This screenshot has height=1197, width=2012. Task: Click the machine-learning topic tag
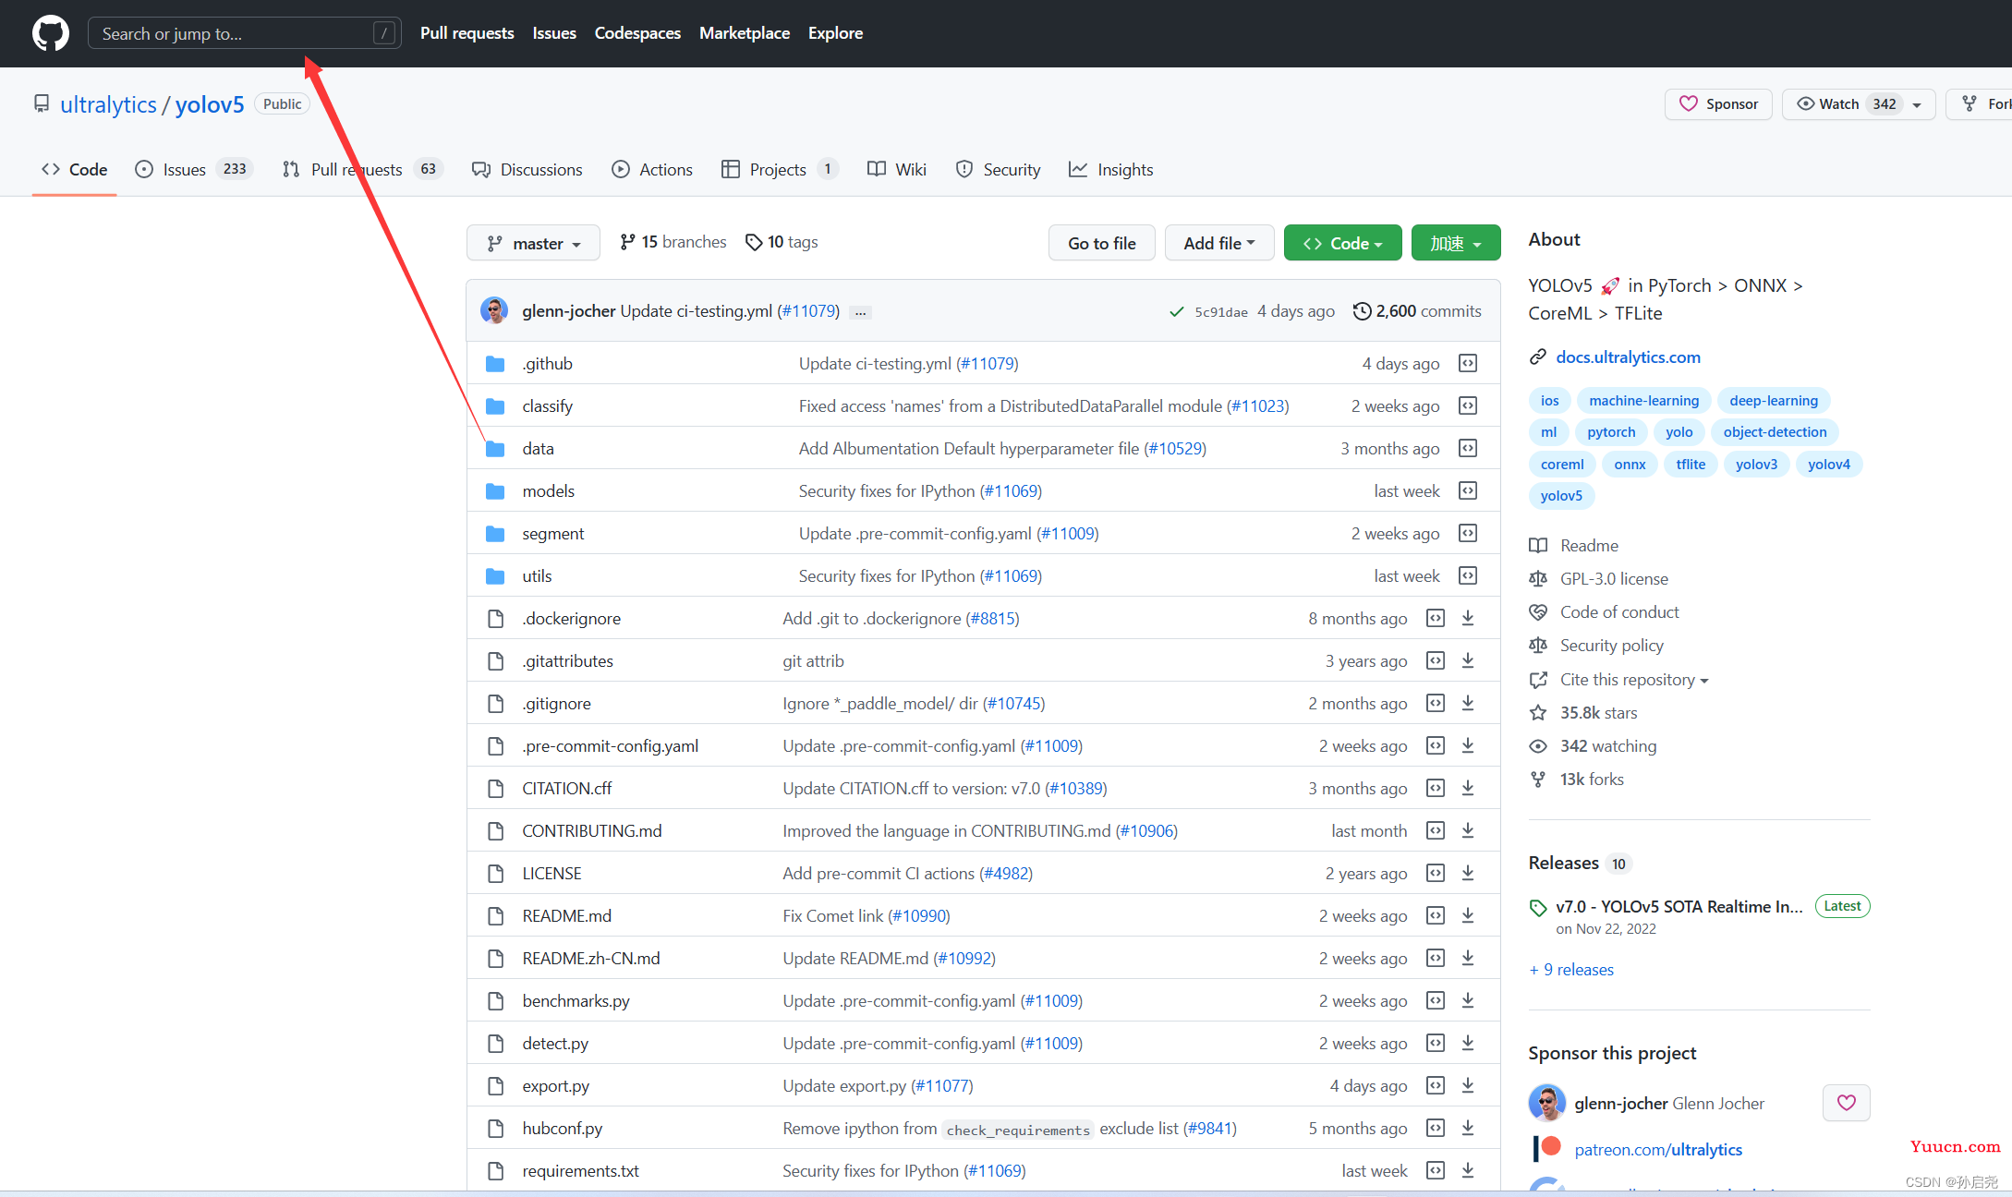click(x=1643, y=401)
